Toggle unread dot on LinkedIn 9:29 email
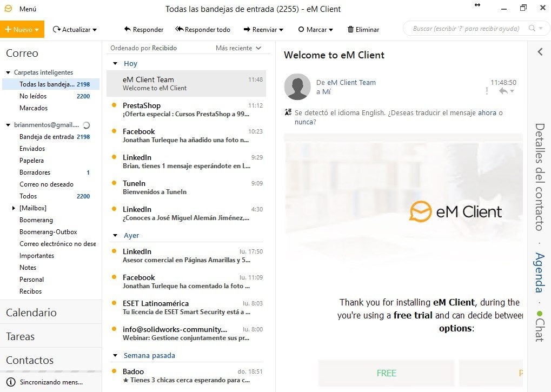This screenshot has width=551, height=392. [114, 157]
